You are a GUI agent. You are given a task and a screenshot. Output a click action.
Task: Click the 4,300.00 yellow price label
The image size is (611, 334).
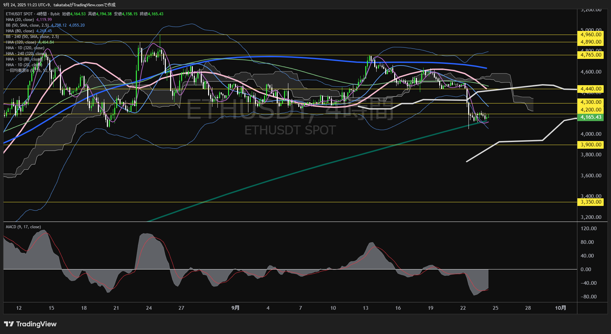tap(590, 102)
